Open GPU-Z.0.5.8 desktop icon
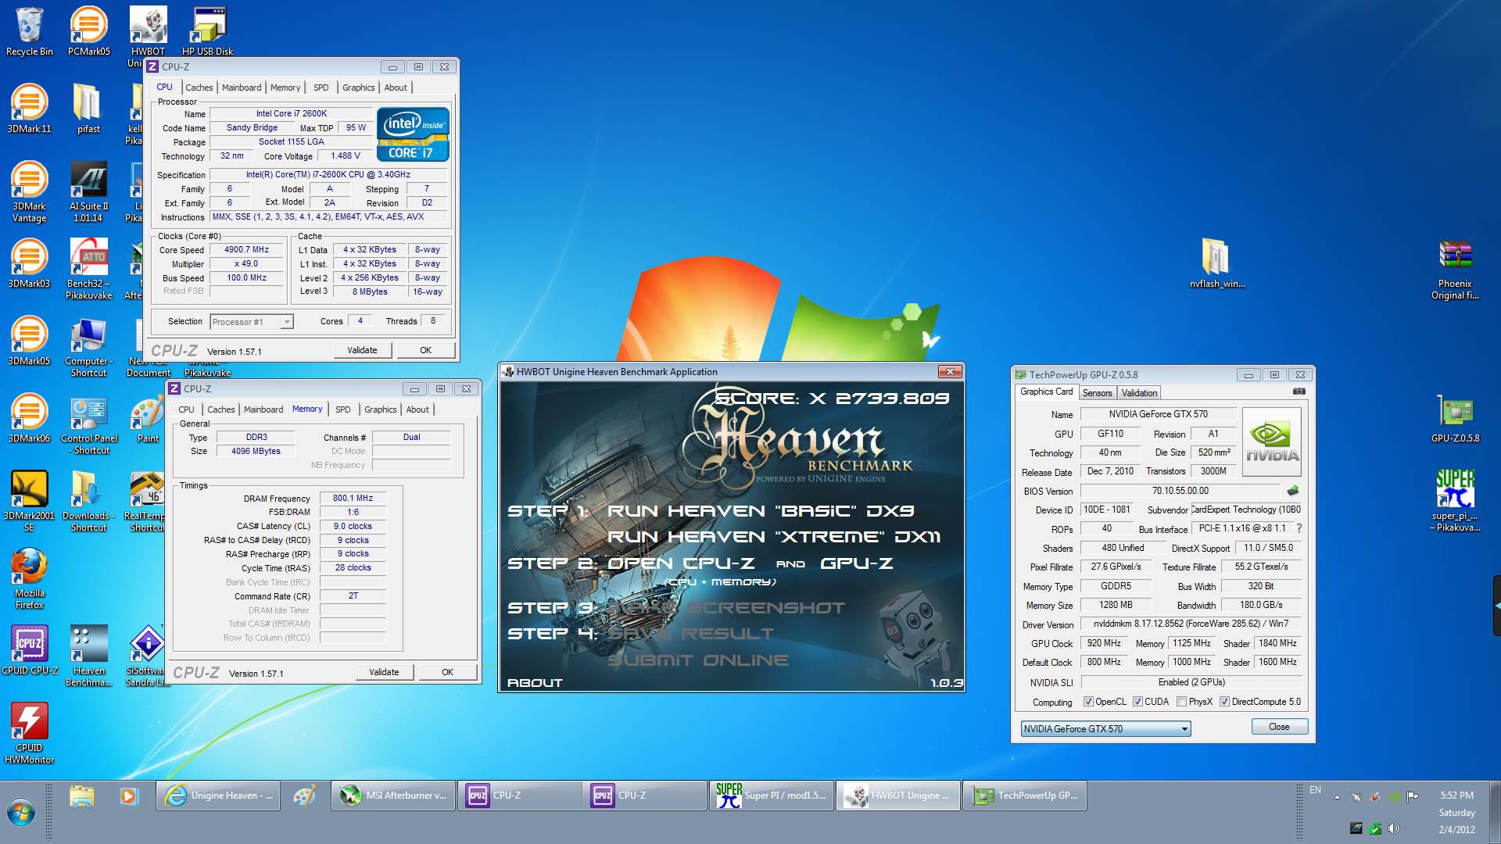This screenshot has width=1501, height=844. (x=1455, y=418)
